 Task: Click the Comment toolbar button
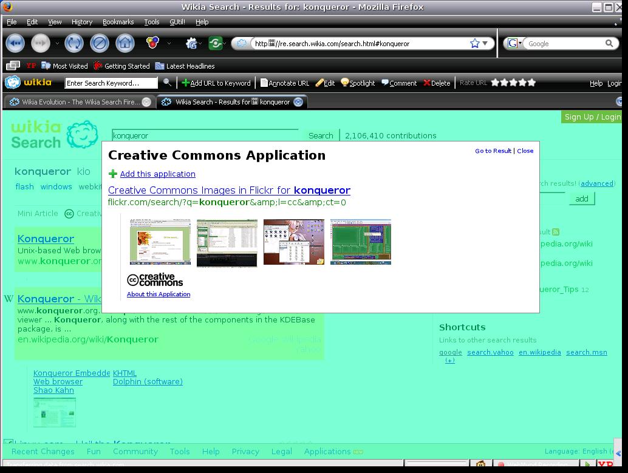pyautogui.click(x=399, y=83)
